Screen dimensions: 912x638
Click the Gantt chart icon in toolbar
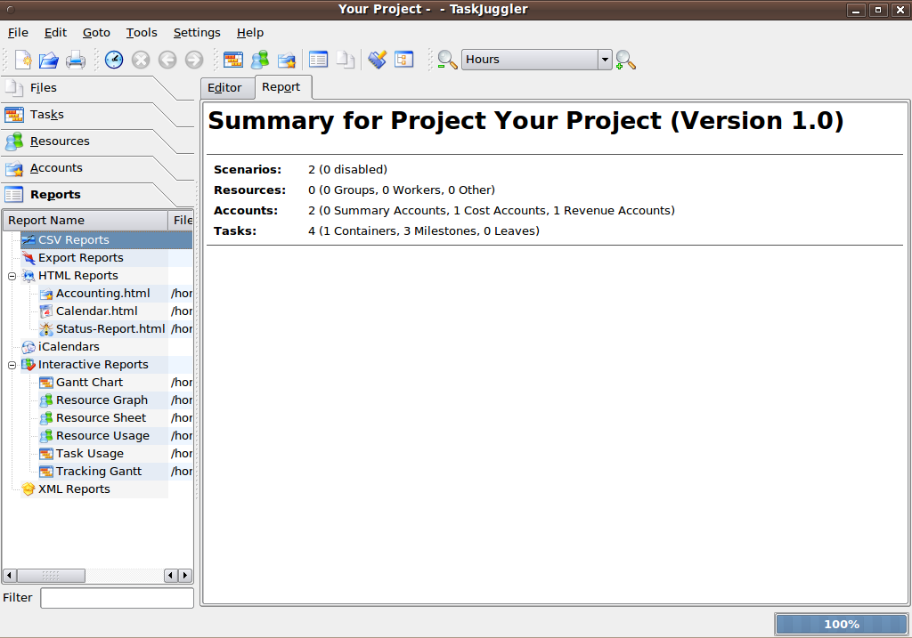(233, 60)
